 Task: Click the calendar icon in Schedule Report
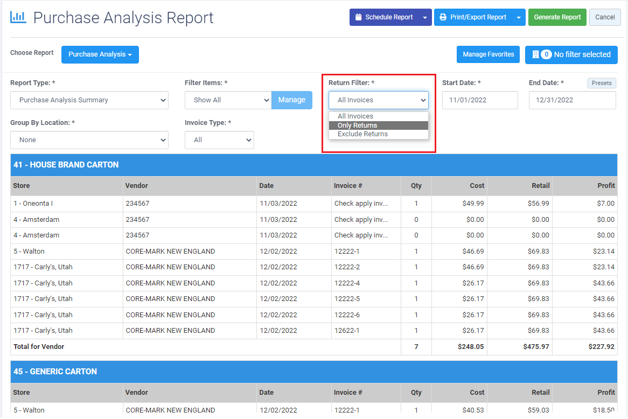click(359, 17)
